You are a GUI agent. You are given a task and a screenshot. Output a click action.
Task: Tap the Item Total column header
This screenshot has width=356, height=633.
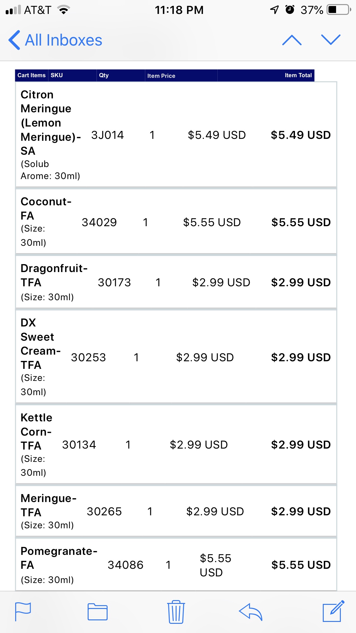298,75
